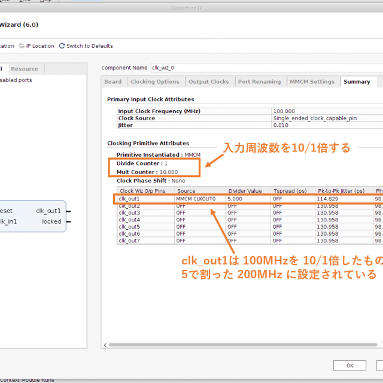Open the Clocking Options tab

tap(154, 82)
